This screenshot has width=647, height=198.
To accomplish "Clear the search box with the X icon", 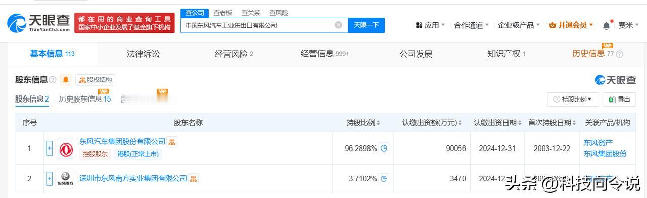I will [x=338, y=25].
